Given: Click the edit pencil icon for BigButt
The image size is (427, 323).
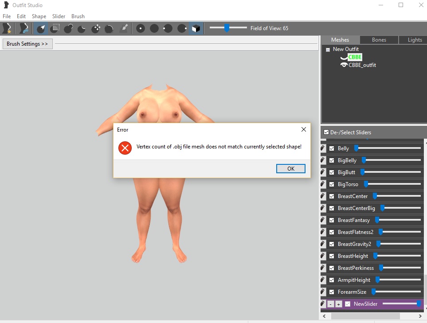Looking at the screenshot, I should click(x=323, y=172).
